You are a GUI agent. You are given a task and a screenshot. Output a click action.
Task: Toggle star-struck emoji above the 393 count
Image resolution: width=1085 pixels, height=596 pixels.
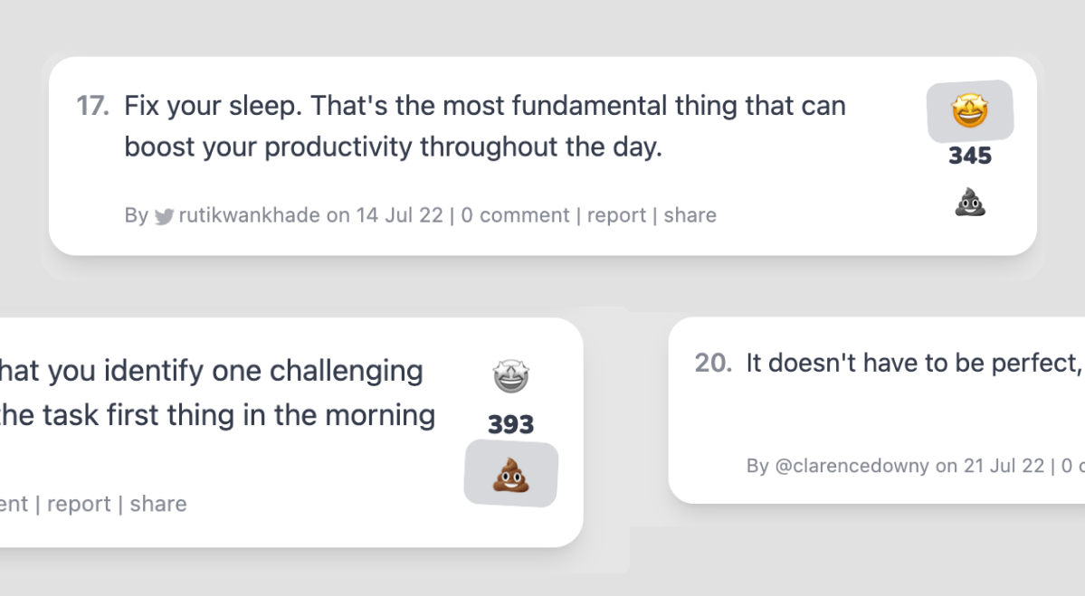click(510, 376)
